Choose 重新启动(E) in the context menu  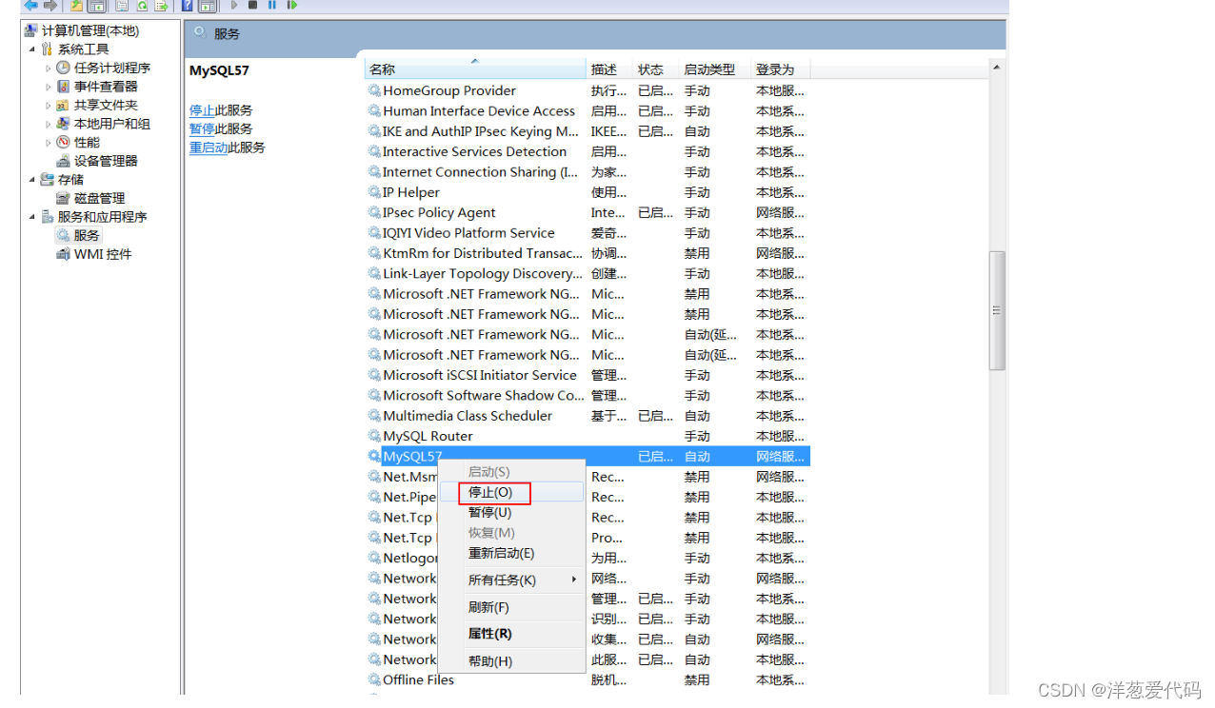(511, 553)
